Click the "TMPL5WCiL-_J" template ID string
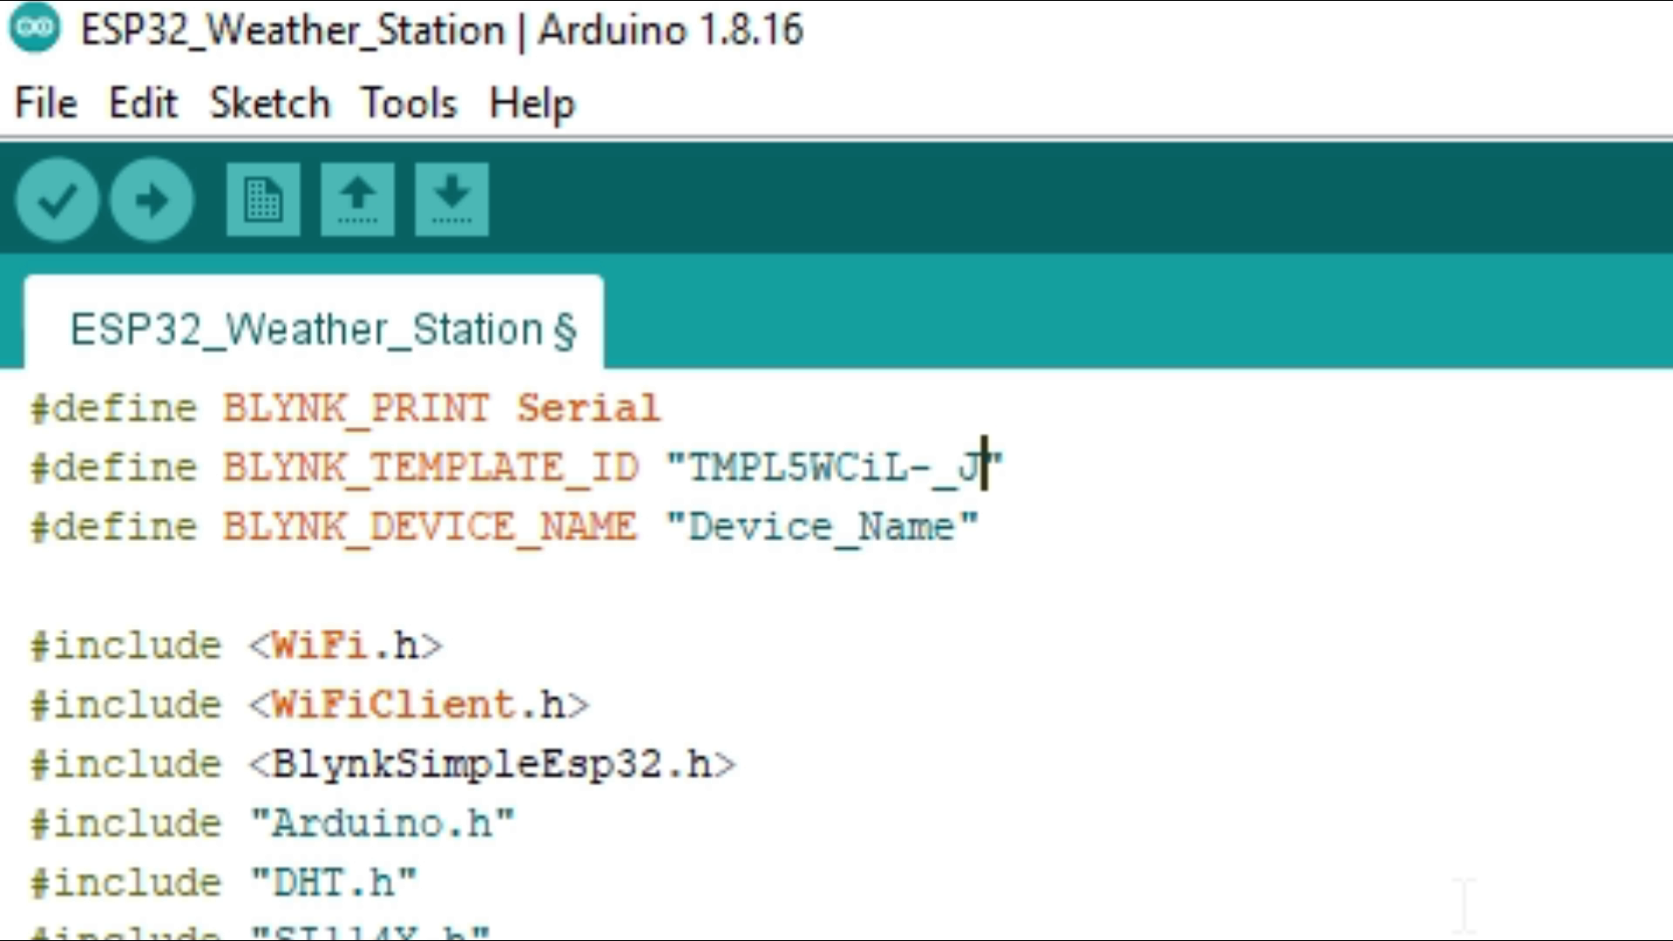Screen dimensions: 1673x941 click(x=835, y=468)
